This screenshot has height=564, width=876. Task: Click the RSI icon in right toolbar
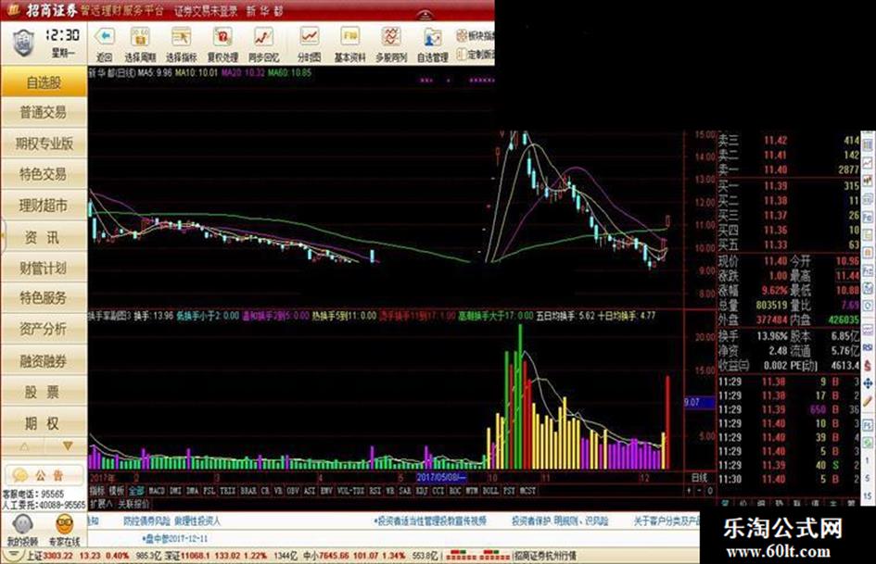point(868,347)
